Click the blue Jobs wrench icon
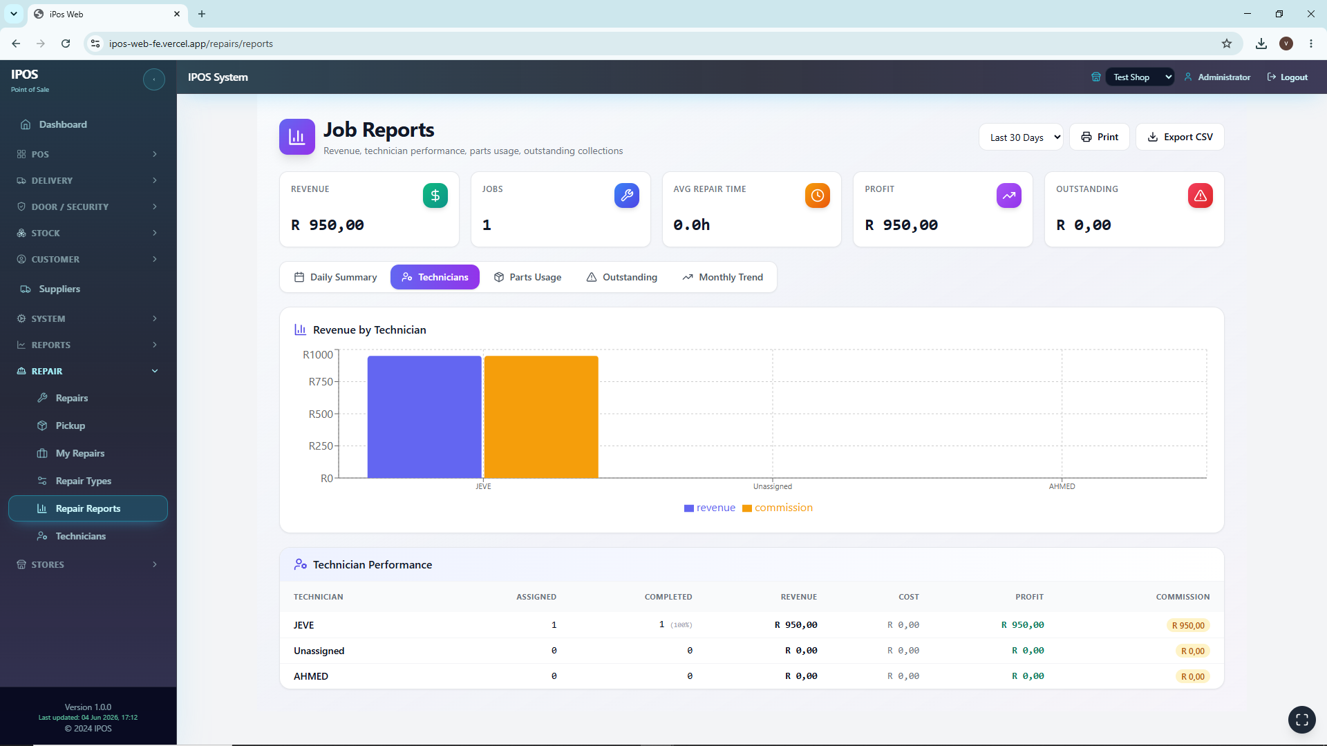 (627, 195)
